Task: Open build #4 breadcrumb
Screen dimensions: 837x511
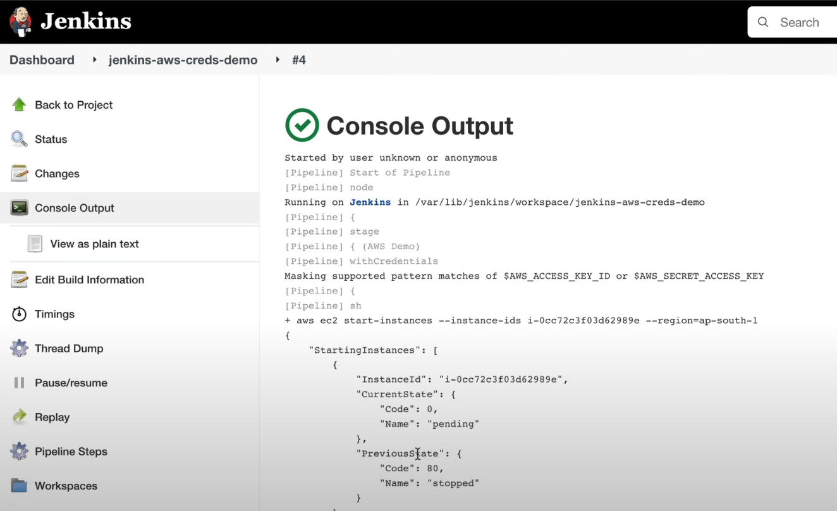Action: pos(299,60)
